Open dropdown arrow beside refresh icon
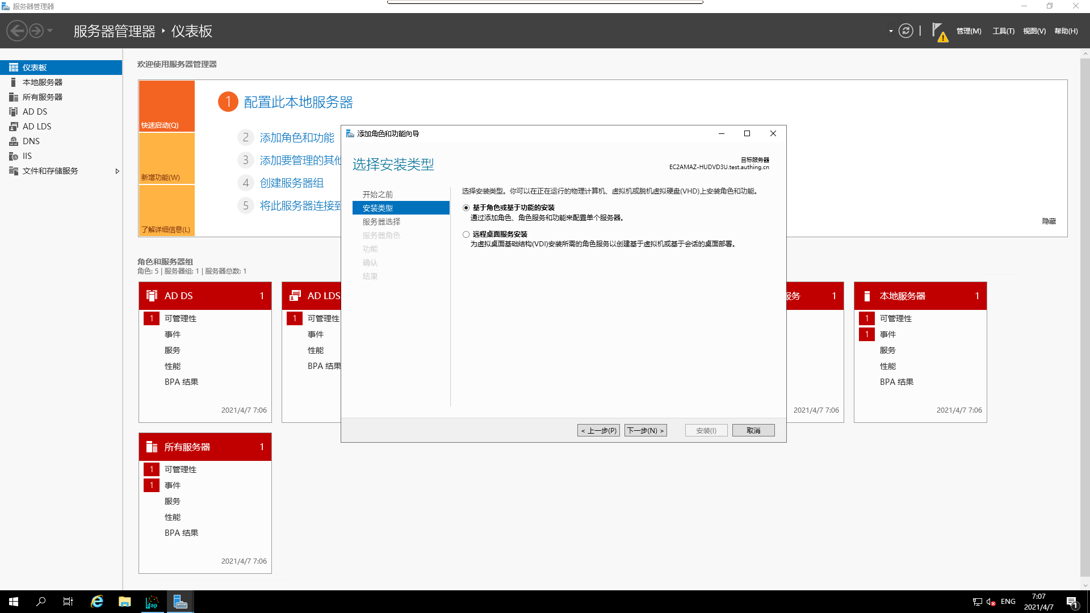 [891, 31]
